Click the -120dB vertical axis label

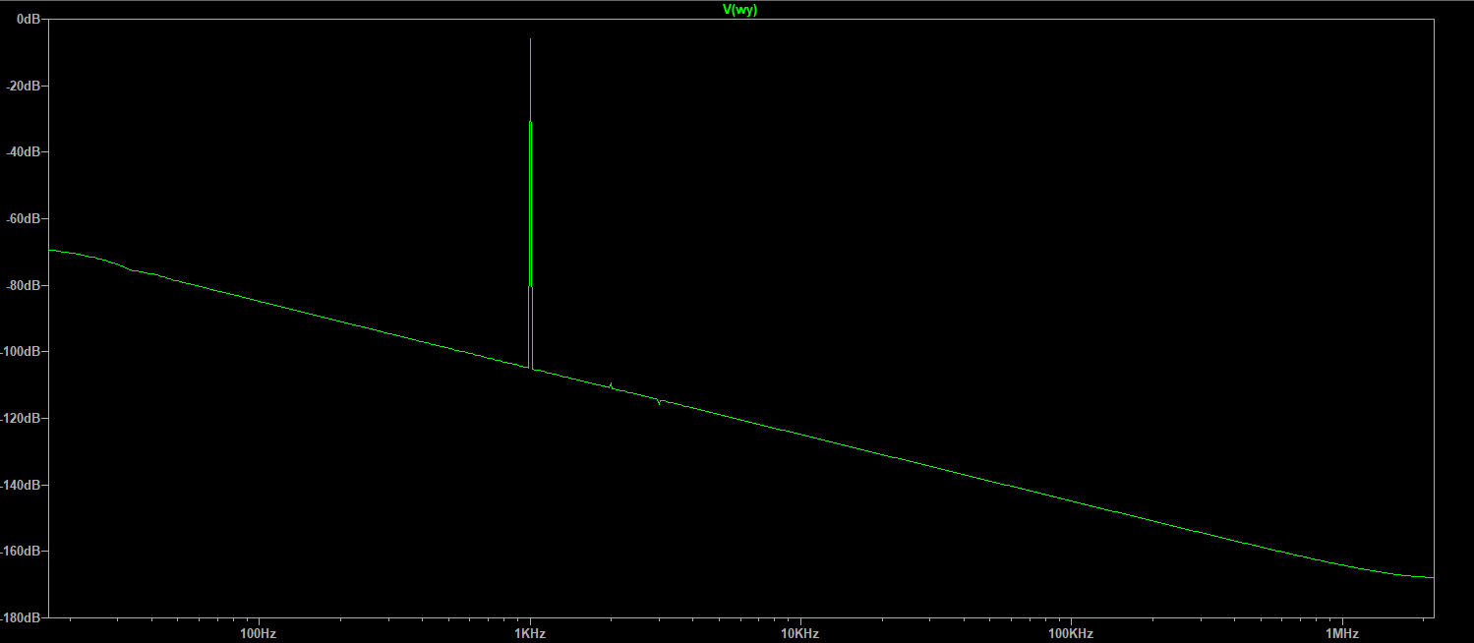pos(21,418)
